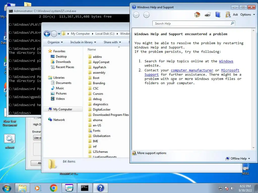Click Forward arrow in Help window
The image size is (258, 193).
[146, 15]
